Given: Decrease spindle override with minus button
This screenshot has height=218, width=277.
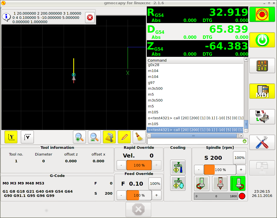Looking at the screenshot, I should pos(199,170).
